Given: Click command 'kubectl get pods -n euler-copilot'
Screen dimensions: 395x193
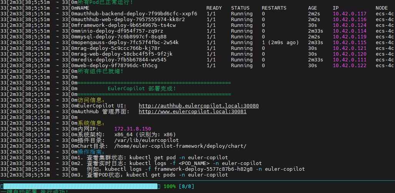Looking at the screenshot, I should pos(177,175).
